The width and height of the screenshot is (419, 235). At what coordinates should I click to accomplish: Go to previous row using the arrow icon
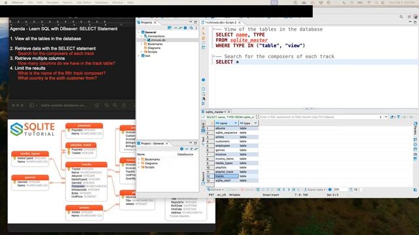[283, 189]
